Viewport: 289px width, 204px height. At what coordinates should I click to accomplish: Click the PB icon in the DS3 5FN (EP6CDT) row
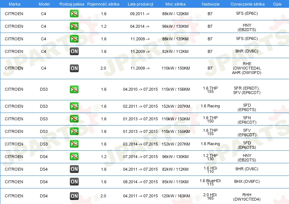tap(74, 119)
